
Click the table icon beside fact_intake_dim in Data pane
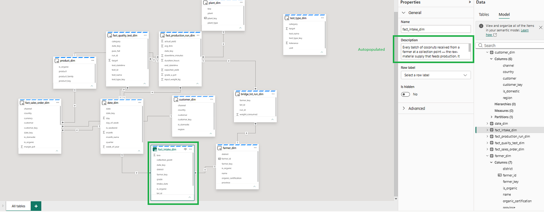pos(492,130)
